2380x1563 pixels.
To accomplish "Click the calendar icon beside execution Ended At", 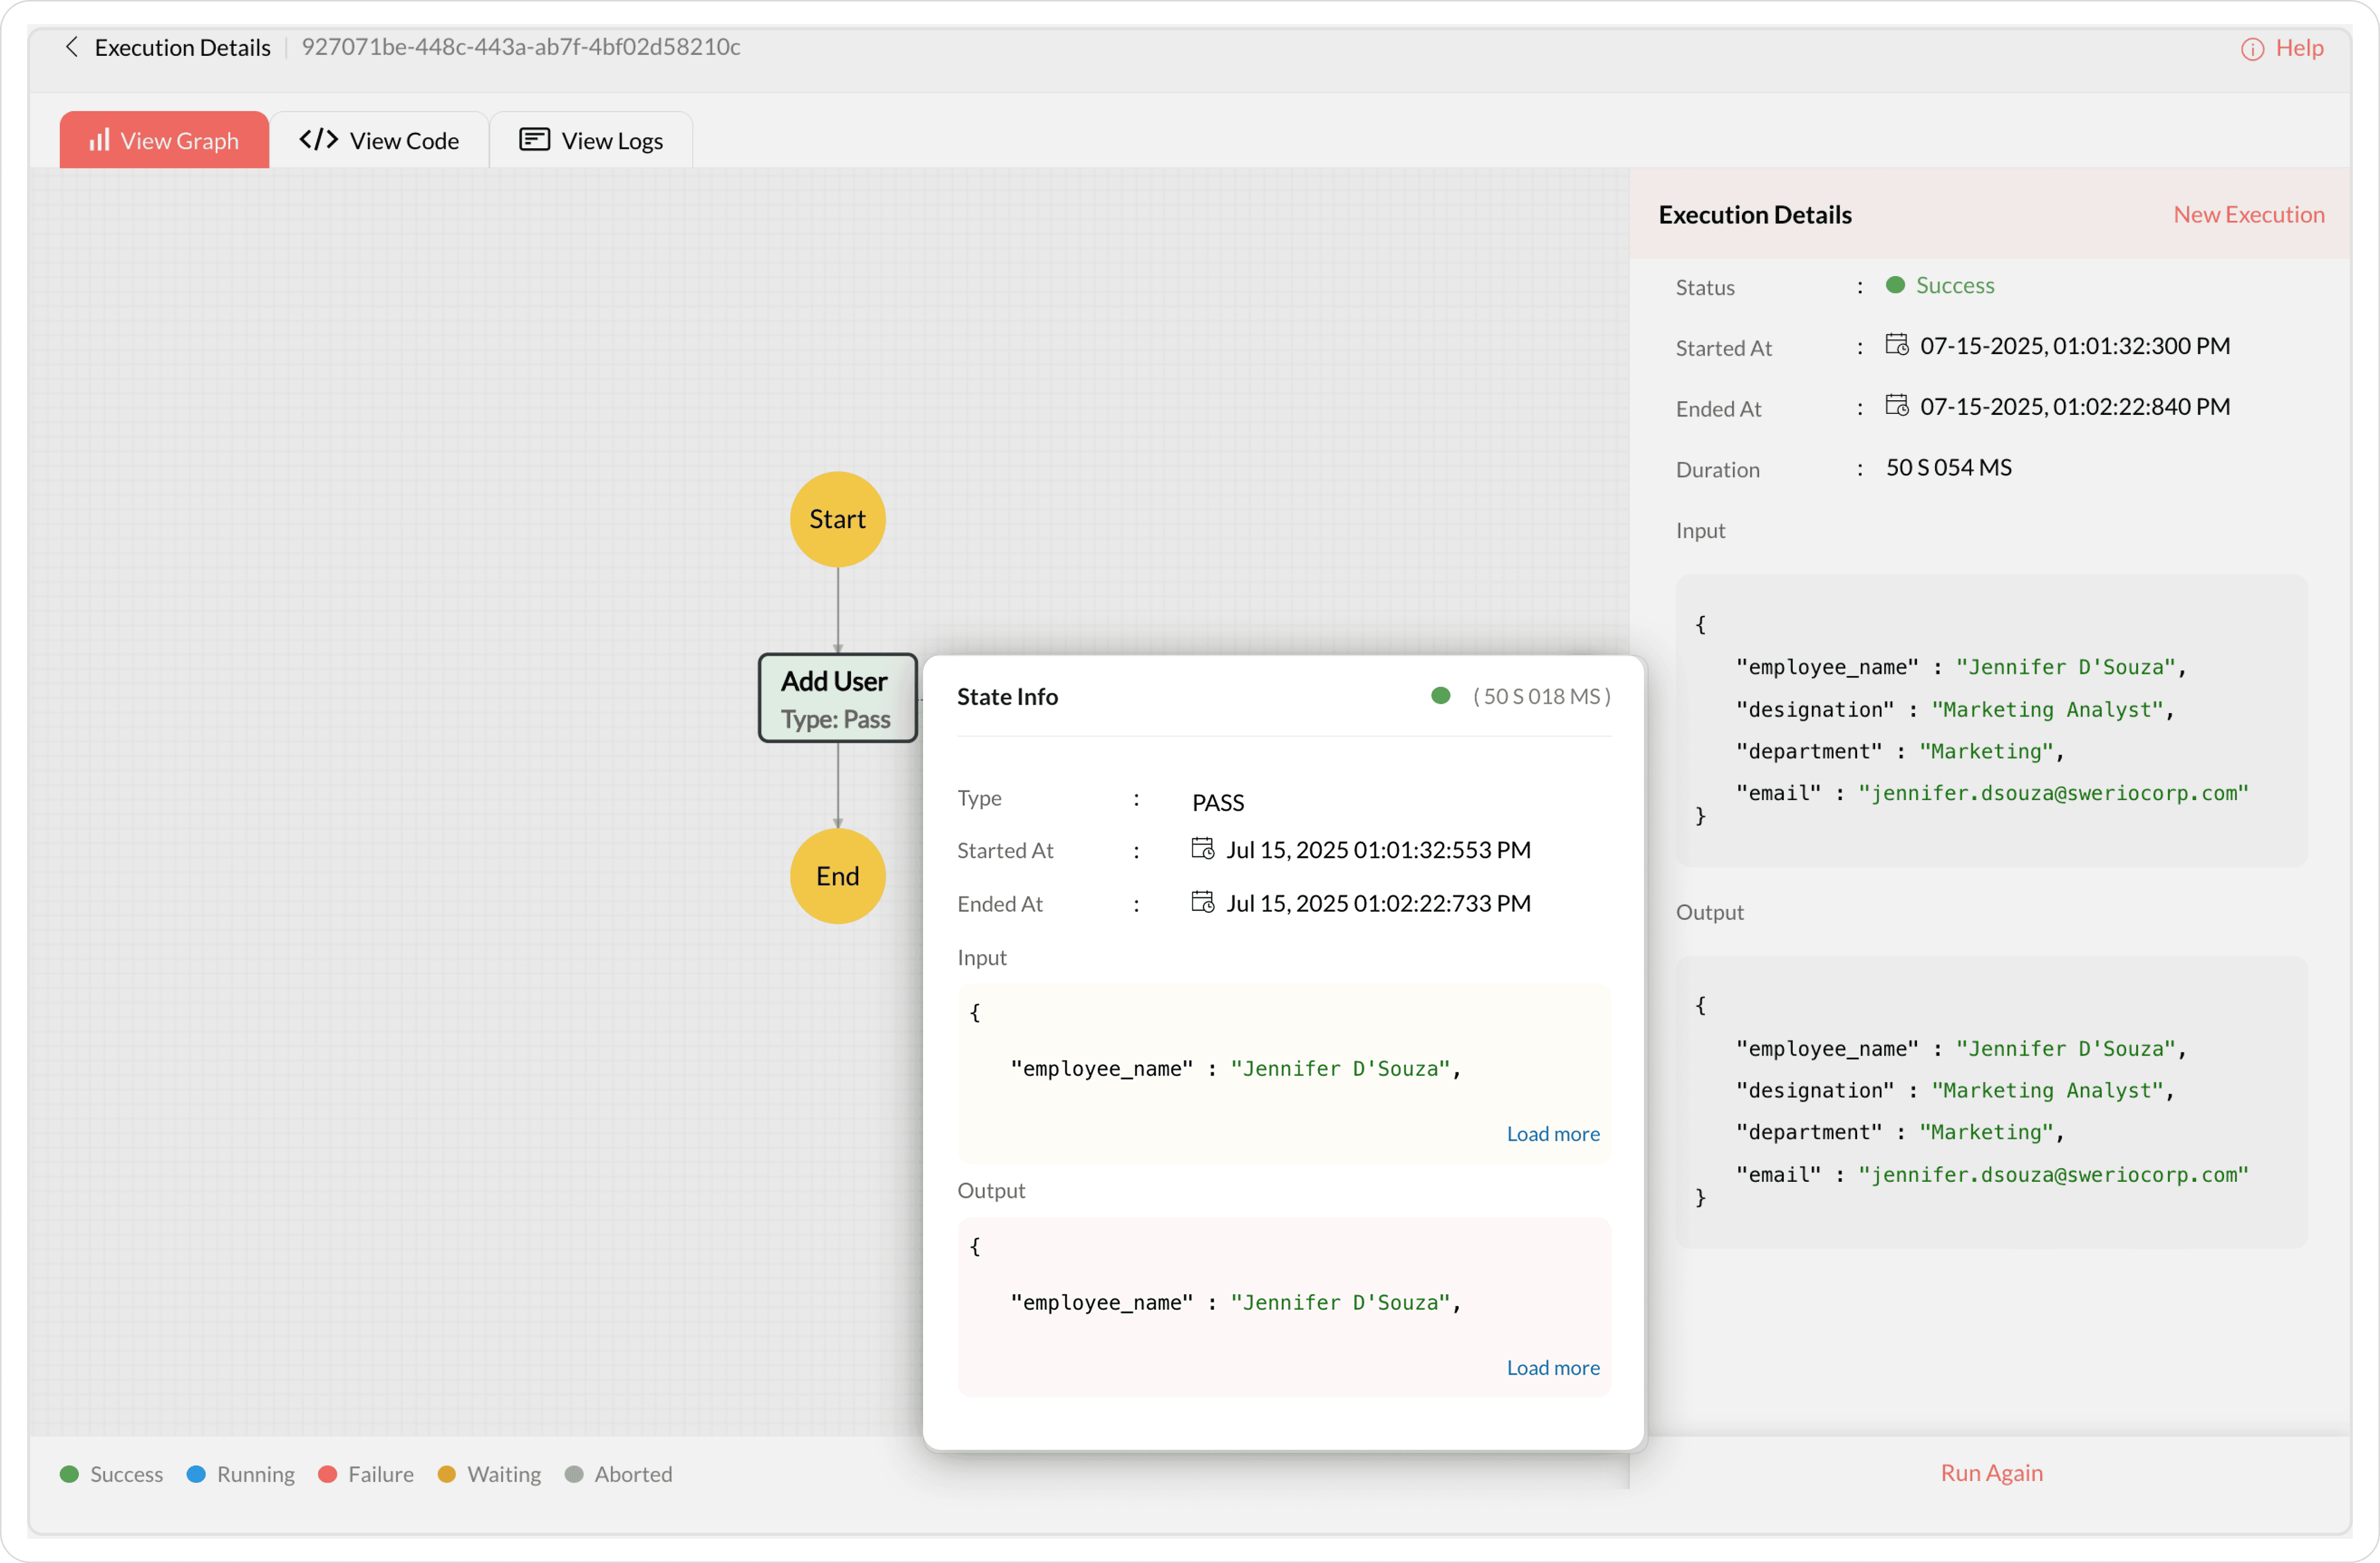I will coord(1896,406).
